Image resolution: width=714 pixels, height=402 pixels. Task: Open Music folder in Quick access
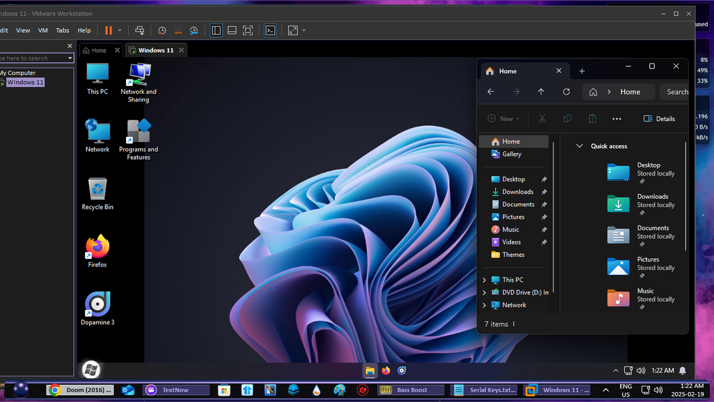[x=641, y=298]
